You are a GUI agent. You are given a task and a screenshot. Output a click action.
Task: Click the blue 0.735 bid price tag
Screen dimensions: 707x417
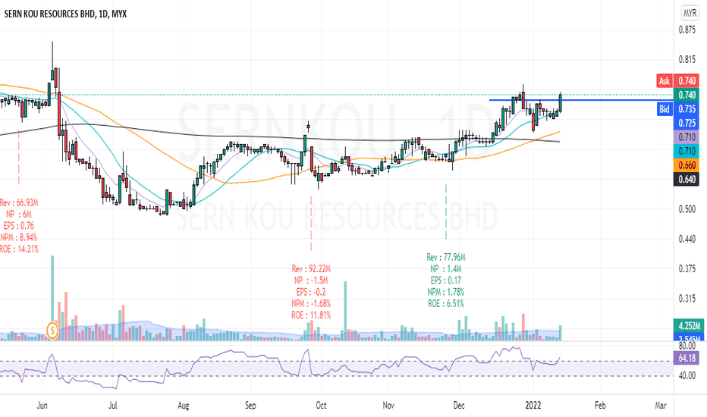tap(687, 108)
